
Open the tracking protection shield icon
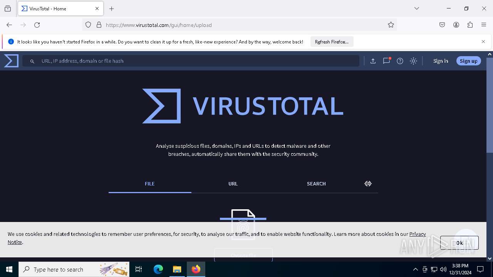[88, 25]
